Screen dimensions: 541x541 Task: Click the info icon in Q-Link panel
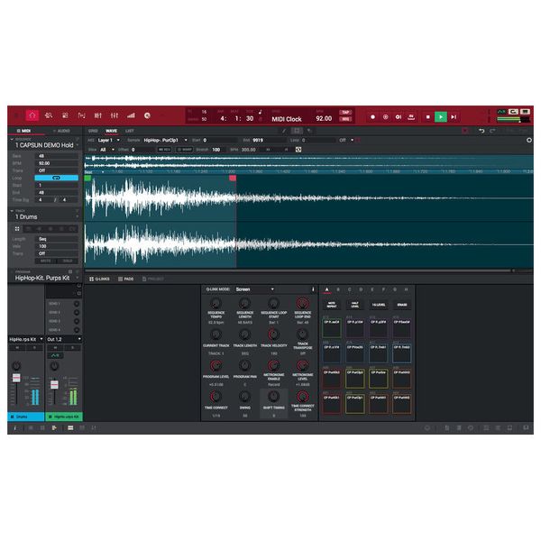[313, 289]
